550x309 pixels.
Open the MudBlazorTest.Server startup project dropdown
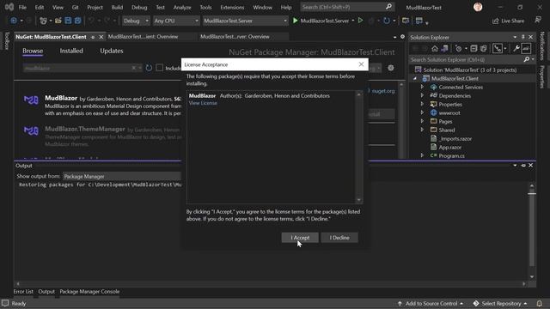tap(245, 21)
